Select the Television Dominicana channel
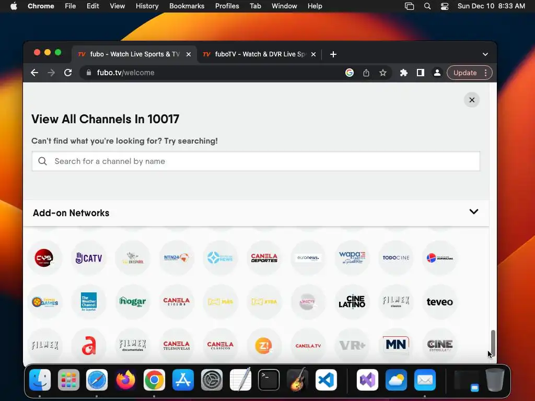The width and height of the screenshot is (535, 401). point(439,258)
